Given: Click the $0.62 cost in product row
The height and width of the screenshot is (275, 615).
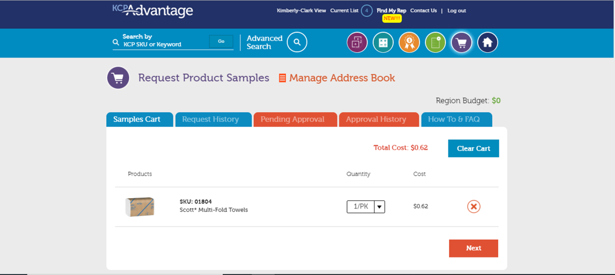Looking at the screenshot, I should tap(421, 206).
